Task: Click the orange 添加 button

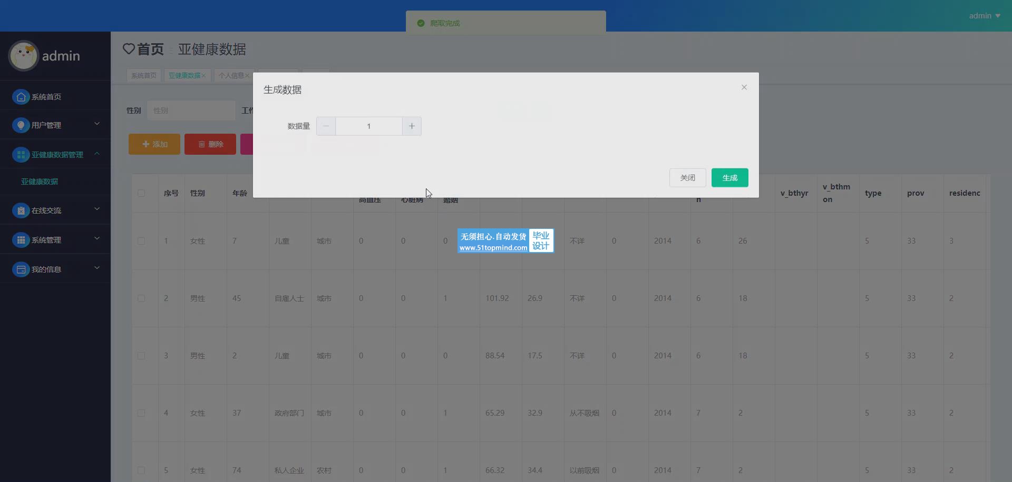Action: pyautogui.click(x=154, y=144)
